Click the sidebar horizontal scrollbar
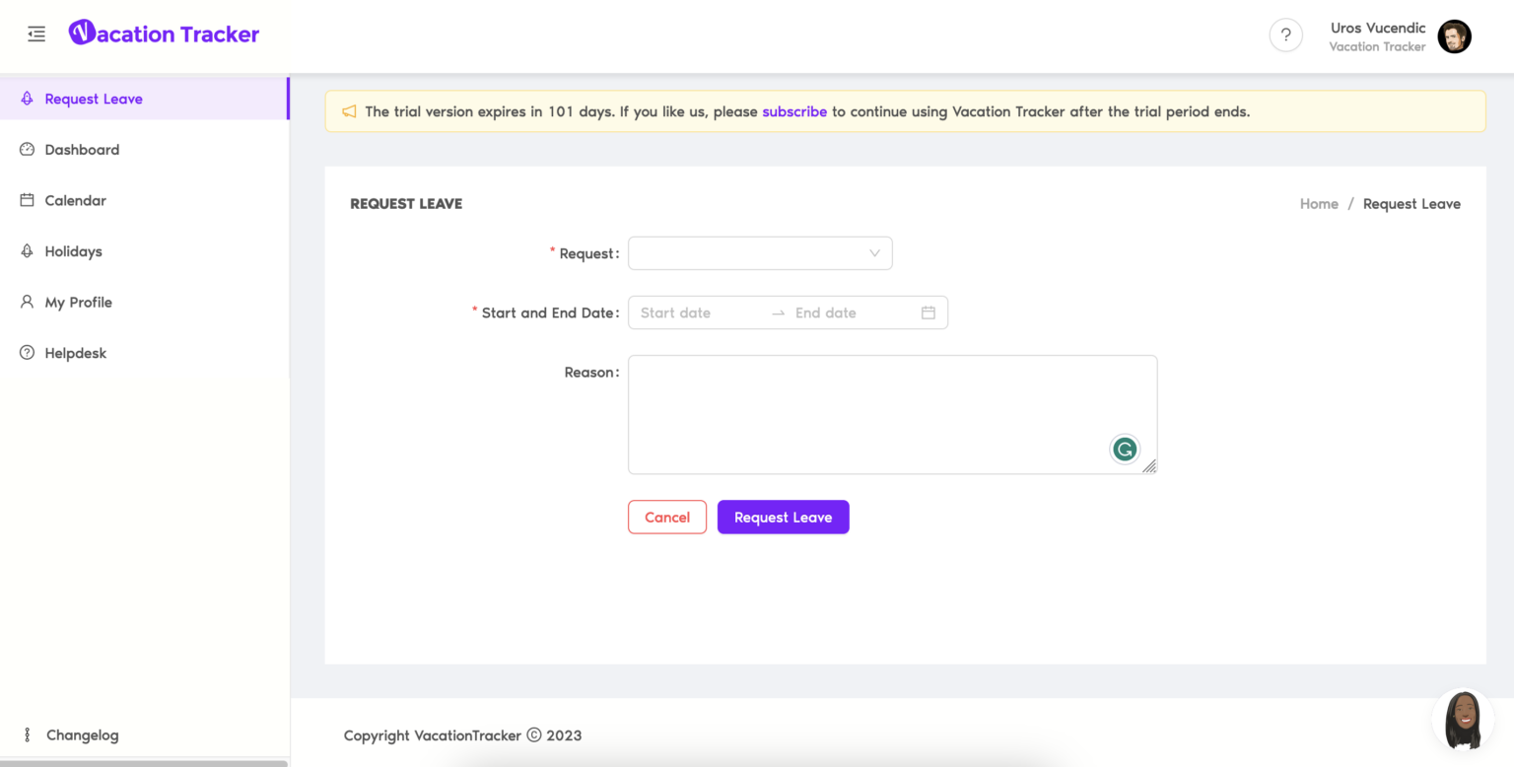 [144, 763]
